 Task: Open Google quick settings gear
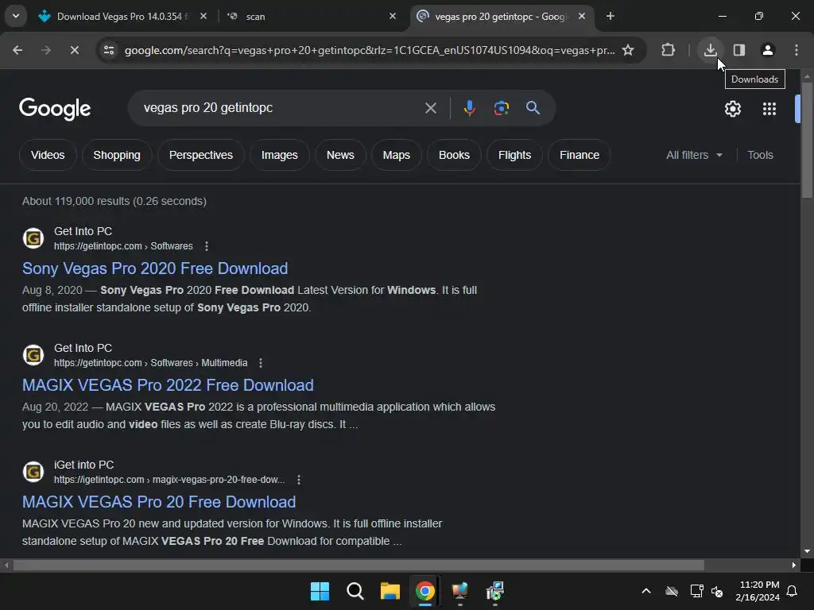pos(733,109)
